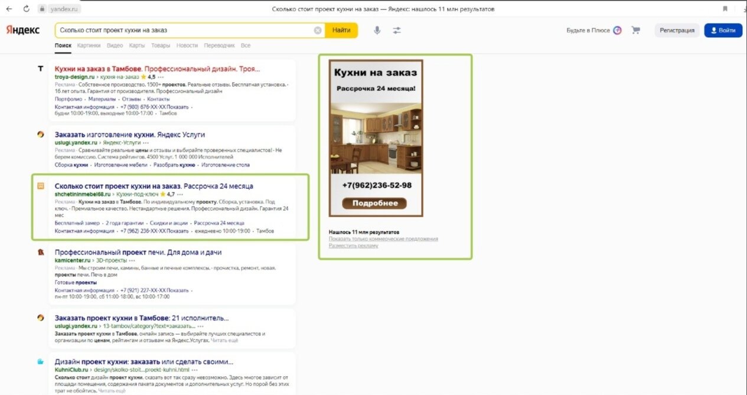This screenshot has width=747, height=395.
Task: Click the Бесплатный замер sitelink
Action: pyautogui.click(x=77, y=223)
